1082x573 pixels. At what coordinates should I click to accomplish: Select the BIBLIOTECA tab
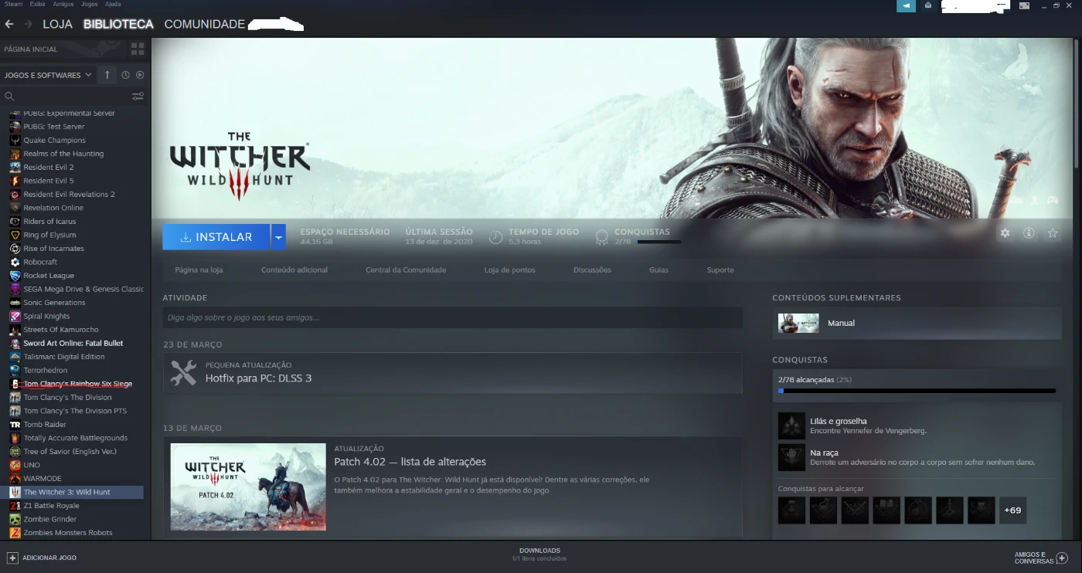[x=118, y=25]
